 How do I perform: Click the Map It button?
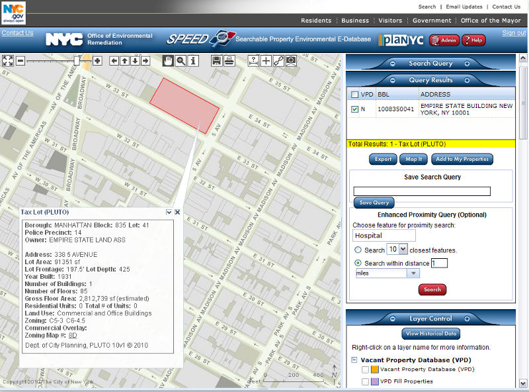click(413, 159)
